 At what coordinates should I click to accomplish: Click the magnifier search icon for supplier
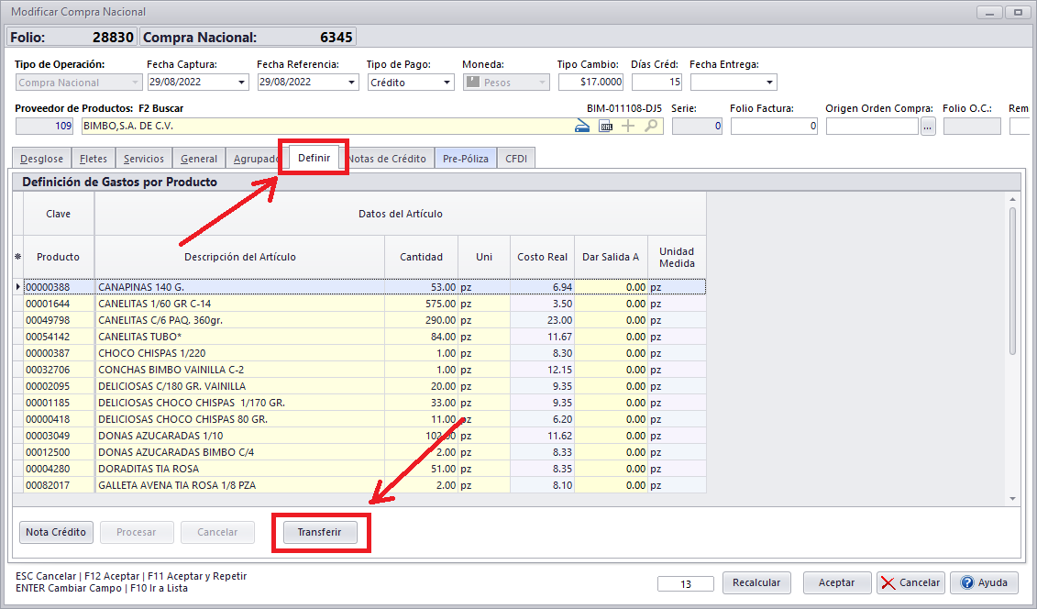(x=651, y=127)
